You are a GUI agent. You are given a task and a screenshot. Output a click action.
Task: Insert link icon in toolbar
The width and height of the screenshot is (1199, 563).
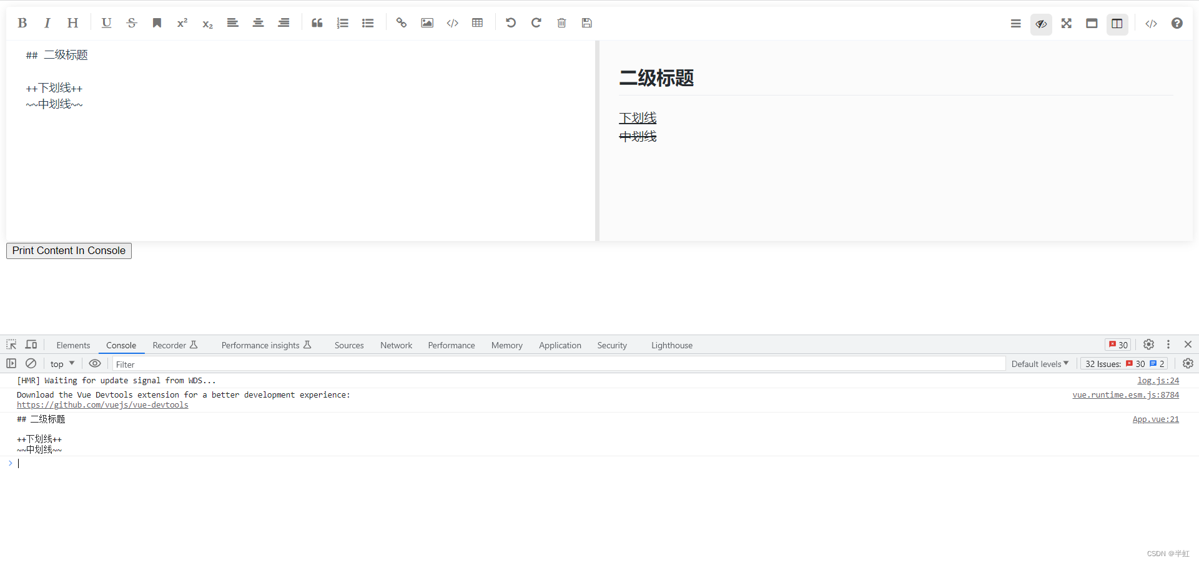tap(402, 23)
